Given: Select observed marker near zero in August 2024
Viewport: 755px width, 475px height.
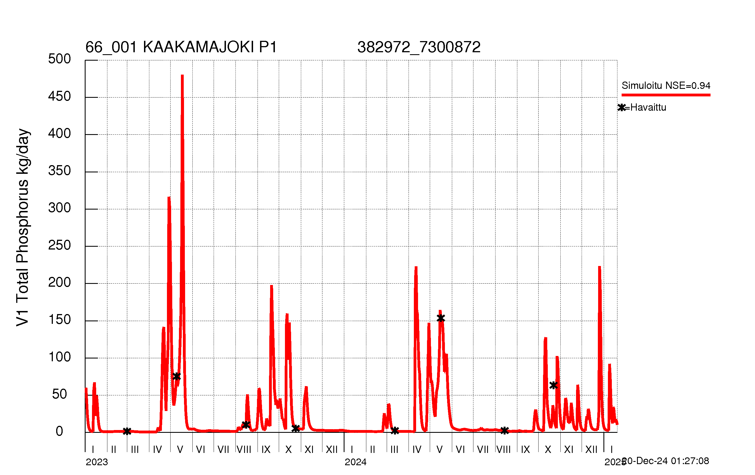Looking at the screenshot, I should coord(504,431).
